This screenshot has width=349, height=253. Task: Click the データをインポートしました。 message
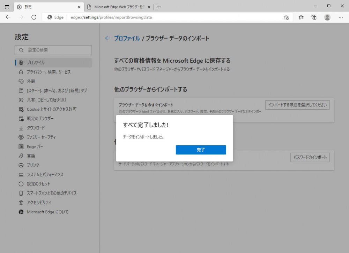(x=143, y=137)
